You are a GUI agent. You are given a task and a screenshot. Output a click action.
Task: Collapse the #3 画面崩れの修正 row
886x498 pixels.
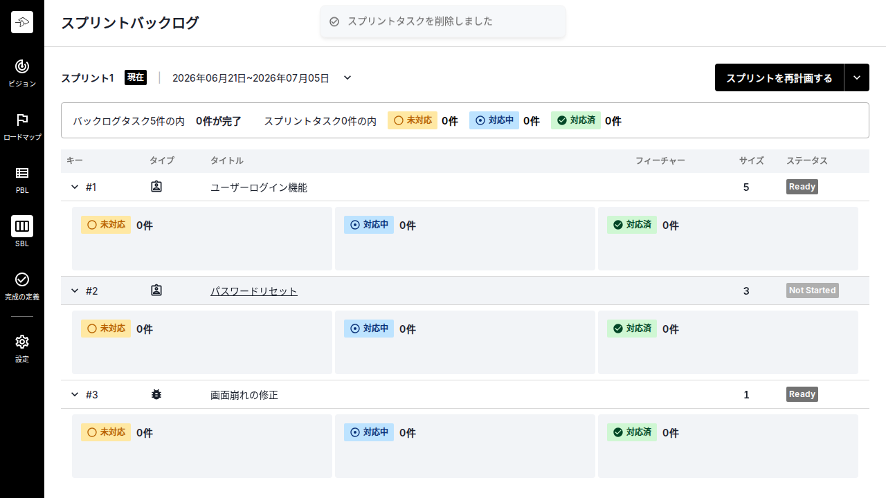click(75, 394)
